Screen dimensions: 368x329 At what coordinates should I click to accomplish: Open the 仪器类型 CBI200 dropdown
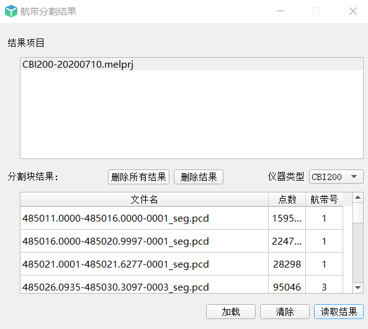click(x=336, y=177)
